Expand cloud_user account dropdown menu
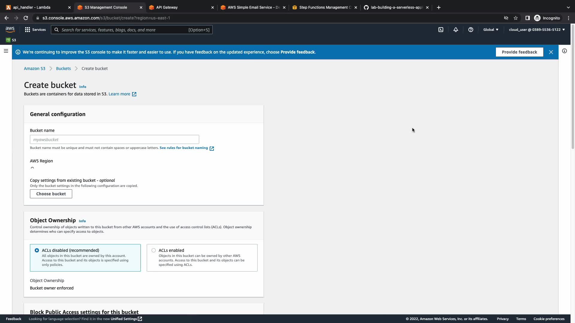The image size is (575, 323). 537,30
